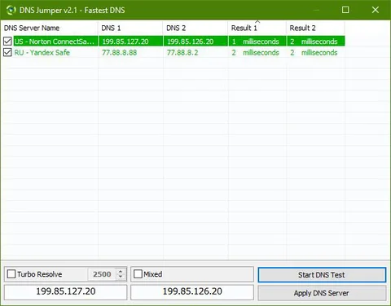The width and height of the screenshot is (391, 306).
Task: Select the RU - Yandex Safe row name
Action: click(42, 52)
